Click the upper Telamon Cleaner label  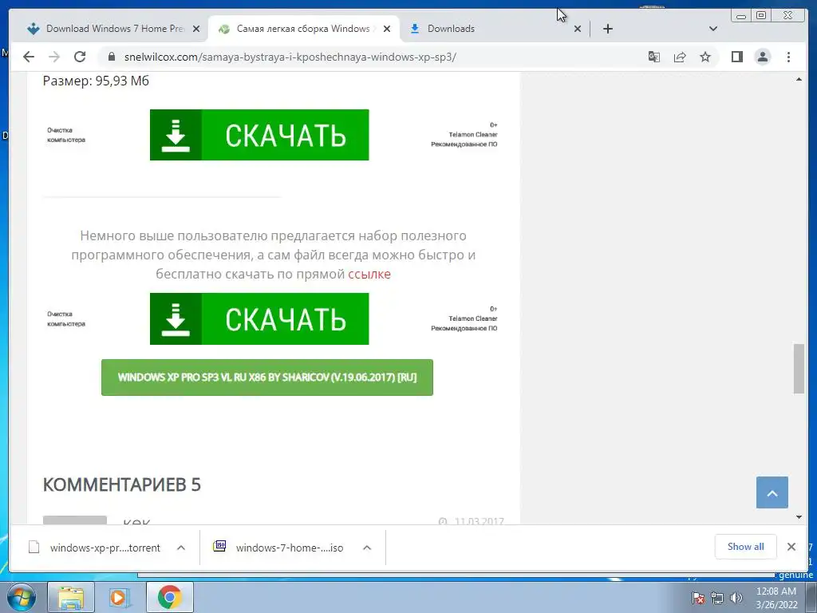pyautogui.click(x=472, y=134)
